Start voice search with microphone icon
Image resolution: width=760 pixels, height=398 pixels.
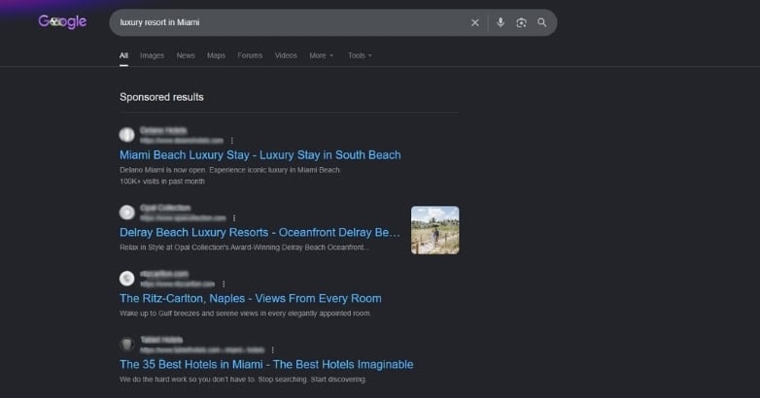tap(501, 22)
